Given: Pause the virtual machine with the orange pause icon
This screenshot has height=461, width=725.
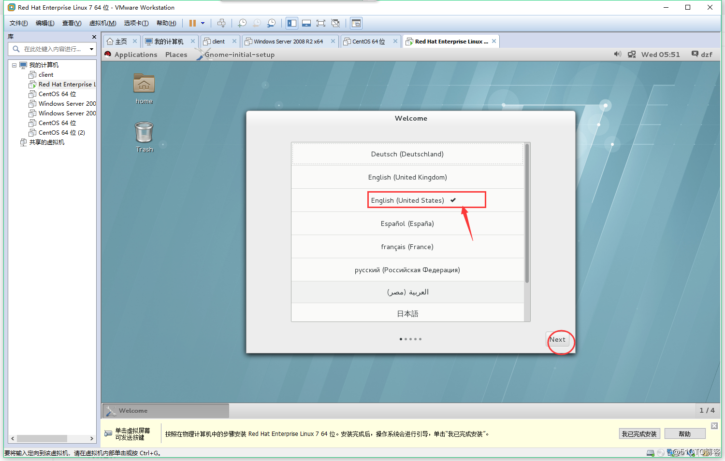Looking at the screenshot, I should (x=192, y=23).
